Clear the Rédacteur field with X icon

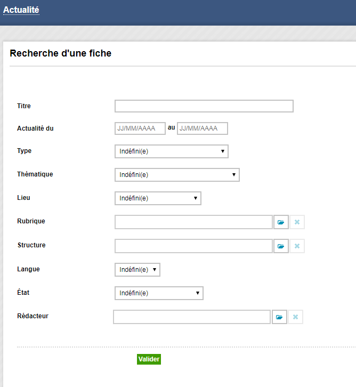(x=295, y=317)
